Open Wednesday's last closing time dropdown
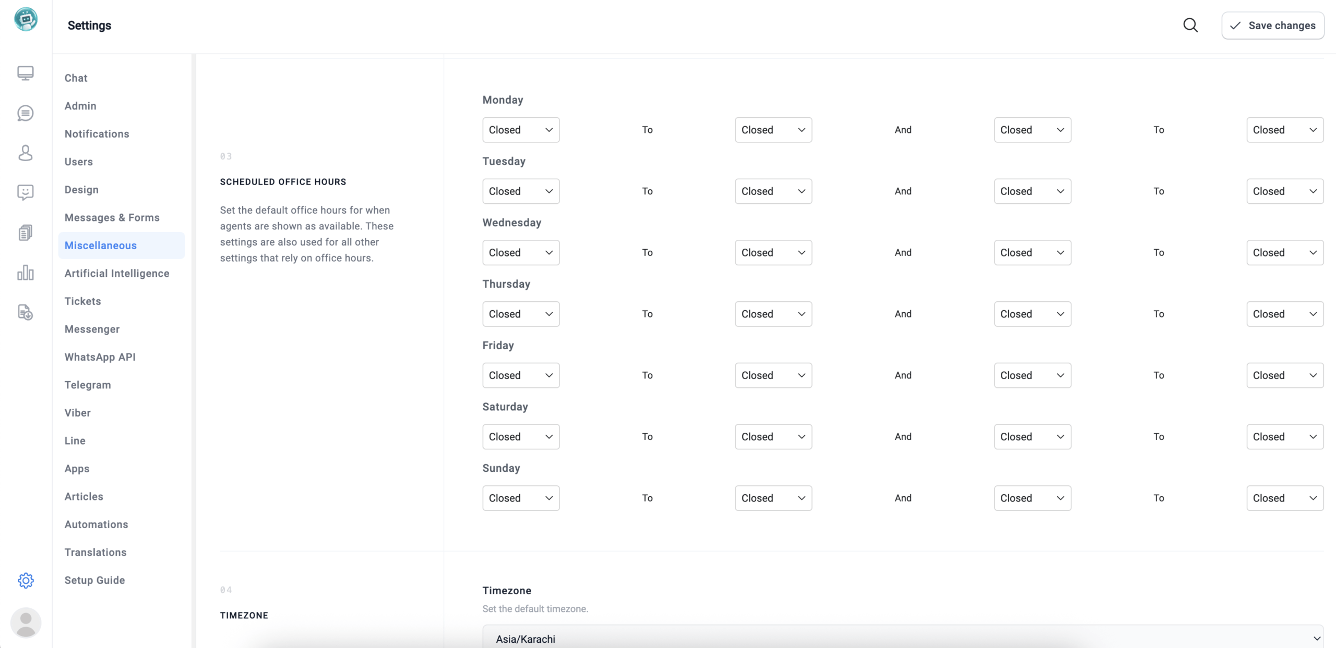Viewport: 1336px width, 648px height. coord(1285,253)
